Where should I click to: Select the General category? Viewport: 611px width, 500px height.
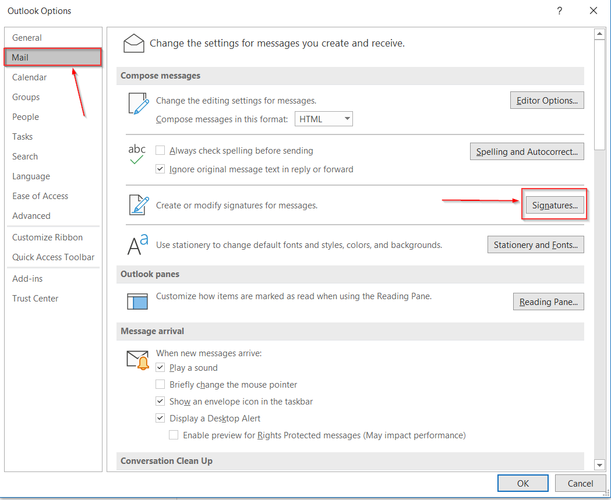[54, 38]
